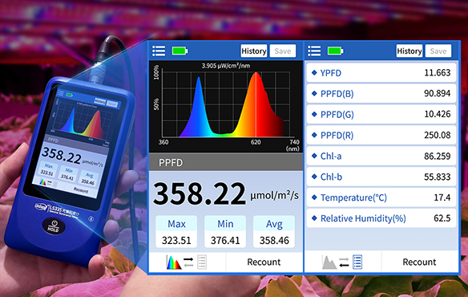Select the Max value tile 323.51
This screenshot has width=468, height=297.
[176, 232]
